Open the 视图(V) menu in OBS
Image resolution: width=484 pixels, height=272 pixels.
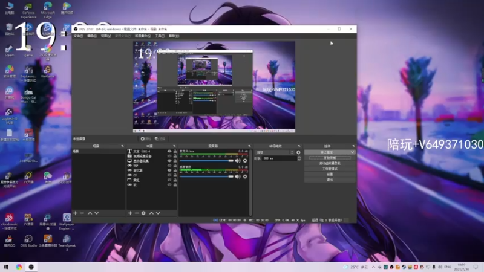tap(106, 36)
